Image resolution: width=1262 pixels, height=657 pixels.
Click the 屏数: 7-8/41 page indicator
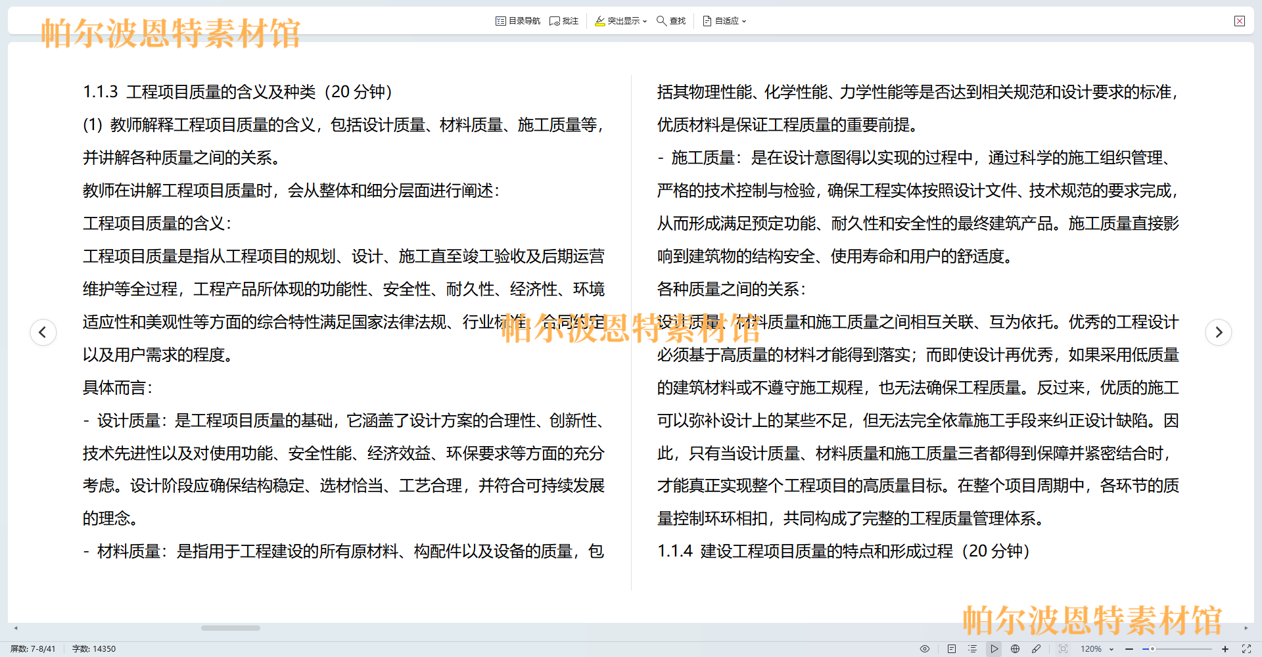pos(33,649)
